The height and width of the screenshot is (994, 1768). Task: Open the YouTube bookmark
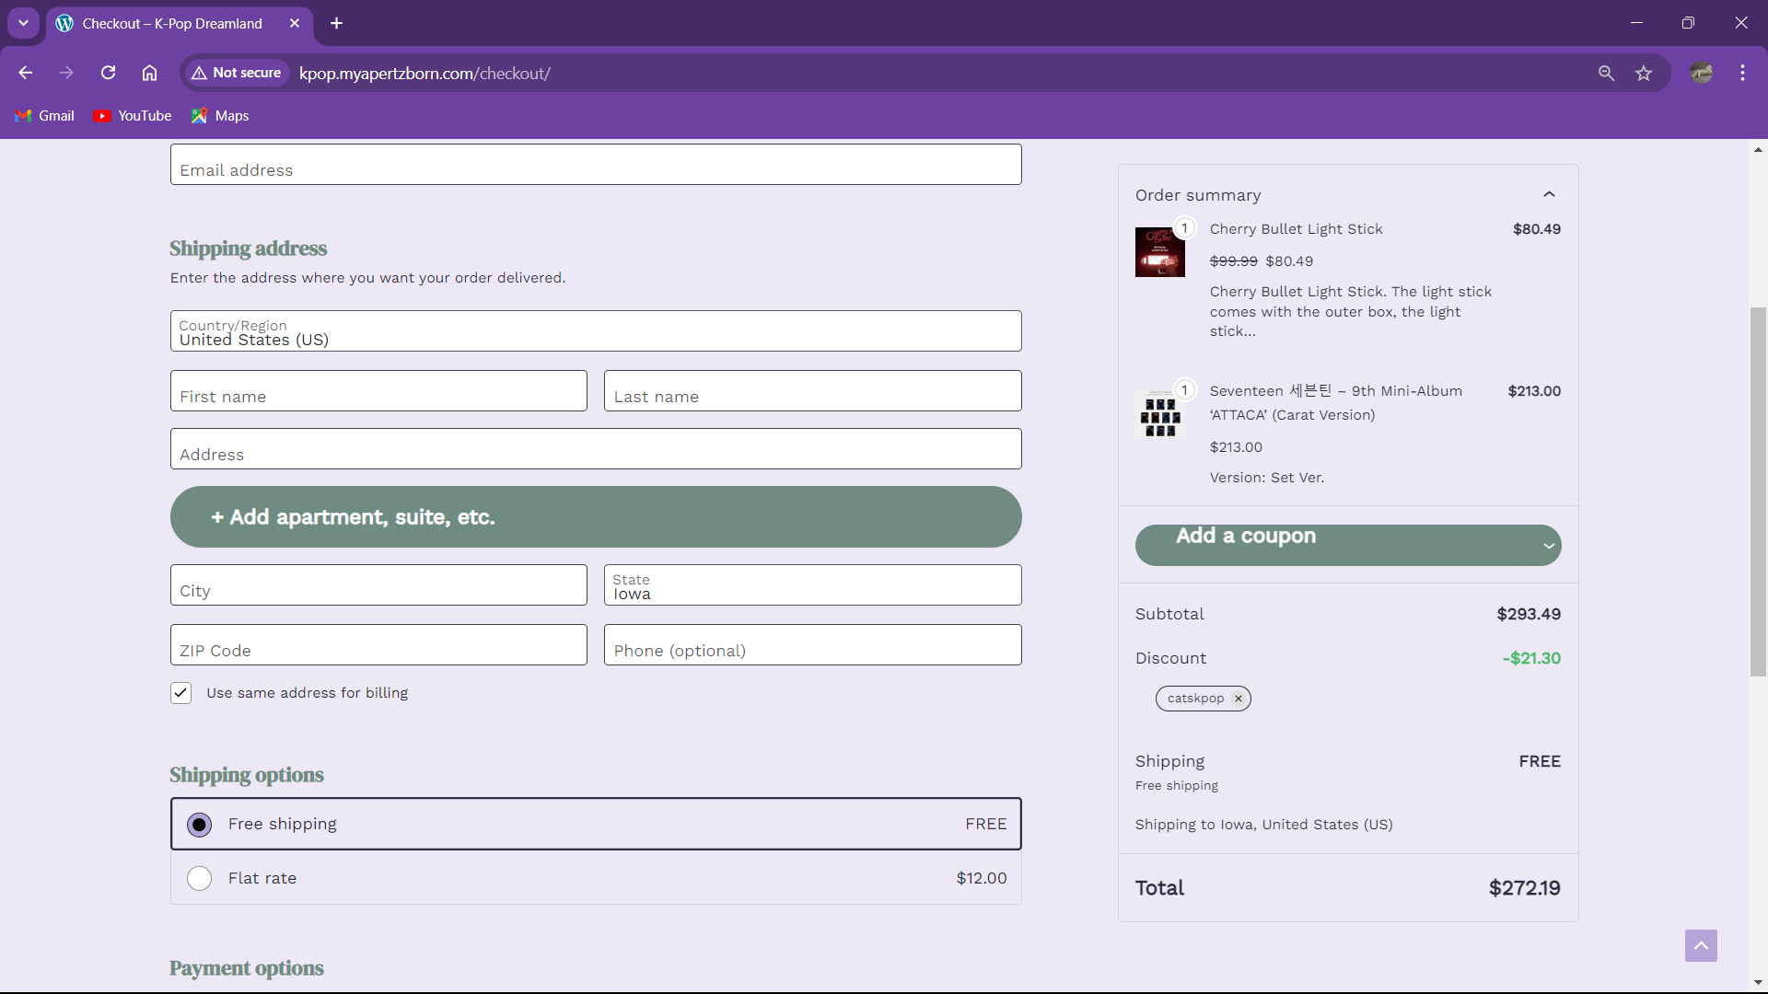click(x=134, y=116)
